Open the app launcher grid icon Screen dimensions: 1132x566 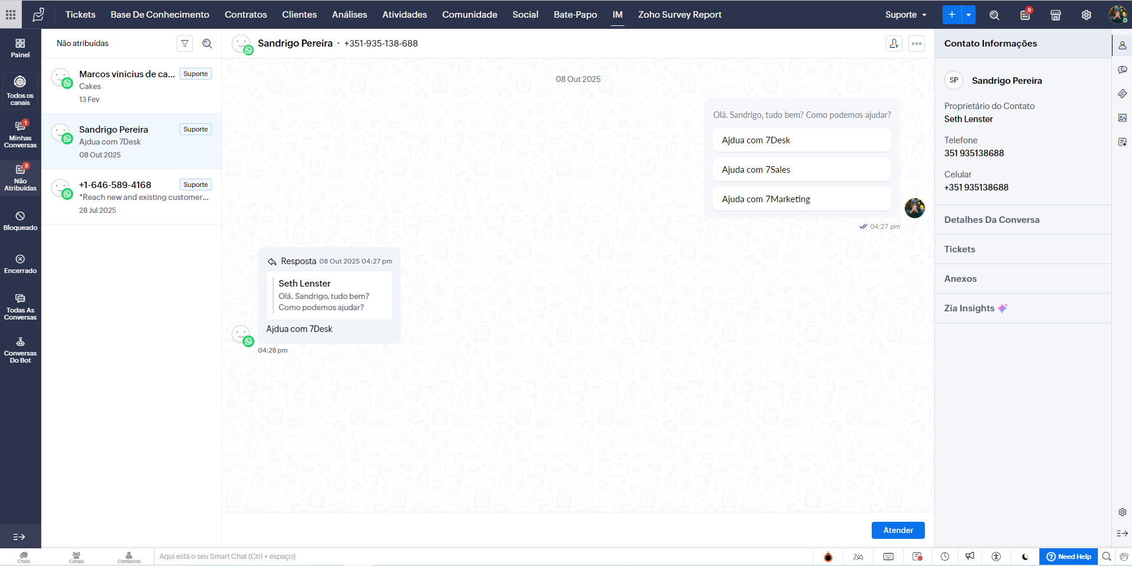11,15
